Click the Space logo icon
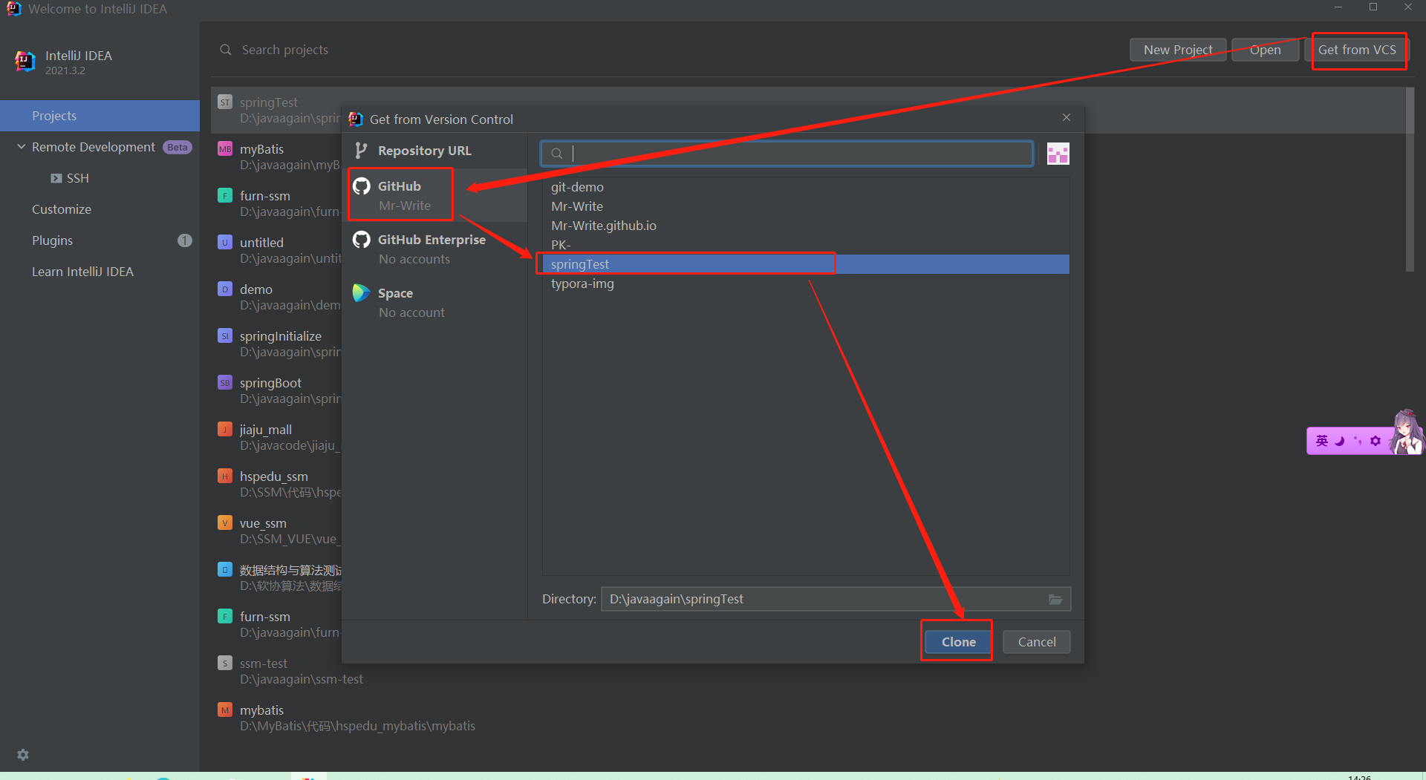1426x780 pixels. [362, 293]
